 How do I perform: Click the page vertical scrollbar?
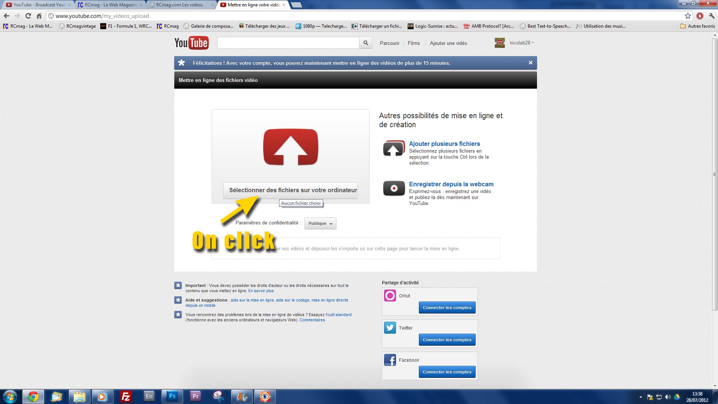[x=715, y=174]
